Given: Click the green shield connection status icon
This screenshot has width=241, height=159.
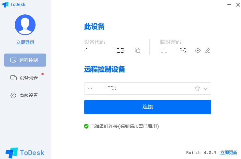Looking at the screenshot, I should point(86,126).
